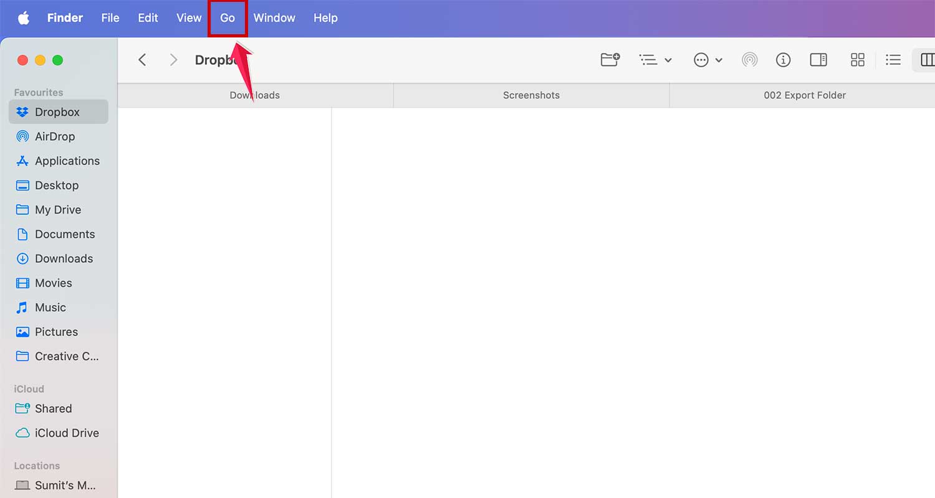
Task: Expand the More actions ellipsis menu
Action: point(707,60)
